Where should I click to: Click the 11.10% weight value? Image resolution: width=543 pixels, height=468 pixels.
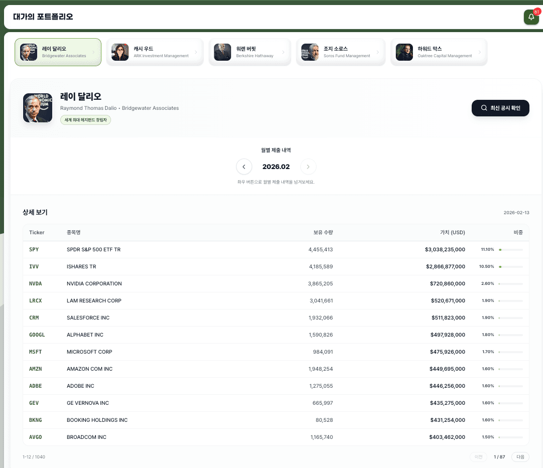point(487,249)
